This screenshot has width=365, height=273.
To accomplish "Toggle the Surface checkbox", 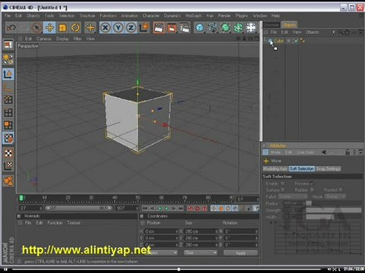I will point(283,190).
